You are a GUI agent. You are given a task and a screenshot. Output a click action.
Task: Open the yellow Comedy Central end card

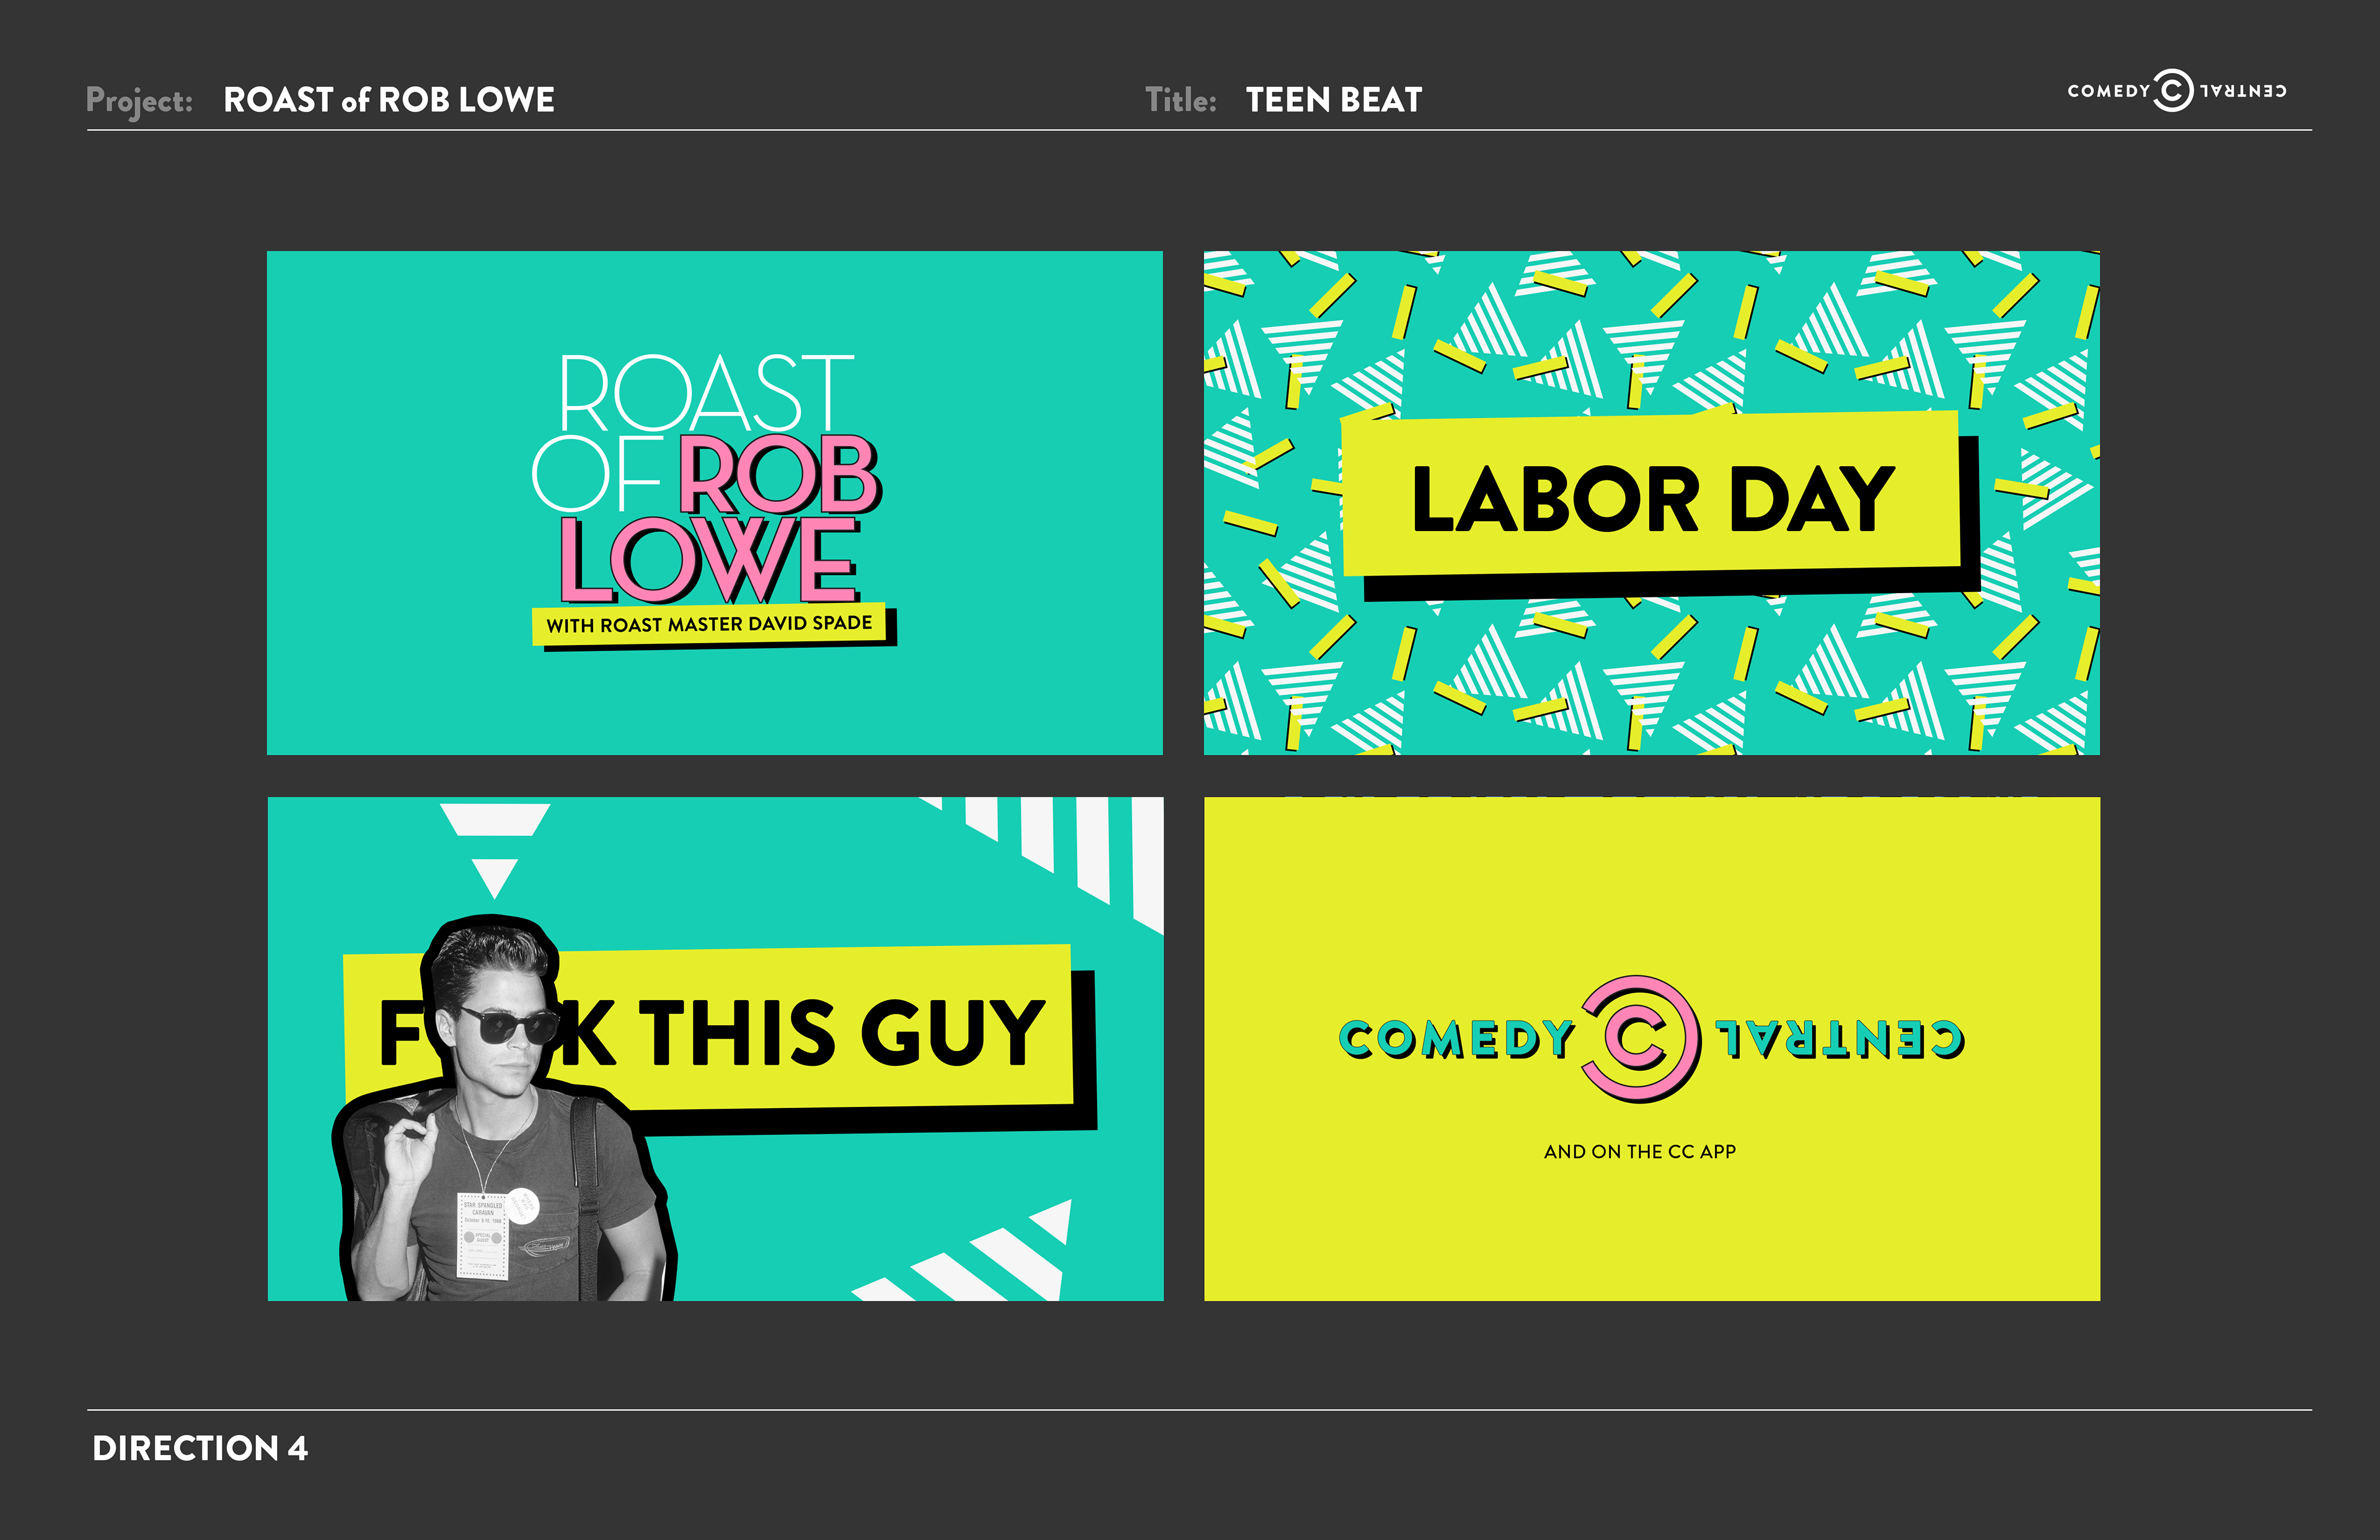1652,1049
